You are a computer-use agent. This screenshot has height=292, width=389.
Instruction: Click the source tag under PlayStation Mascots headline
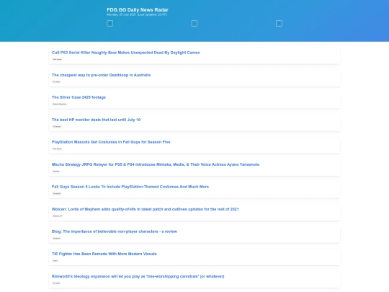pyautogui.click(x=58, y=149)
